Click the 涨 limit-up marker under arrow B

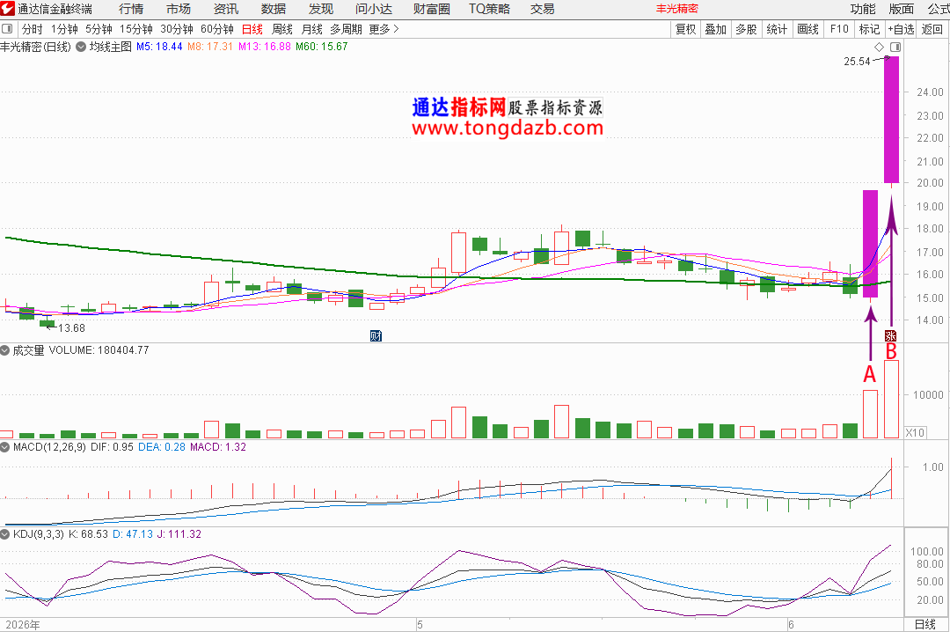pyautogui.click(x=890, y=335)
